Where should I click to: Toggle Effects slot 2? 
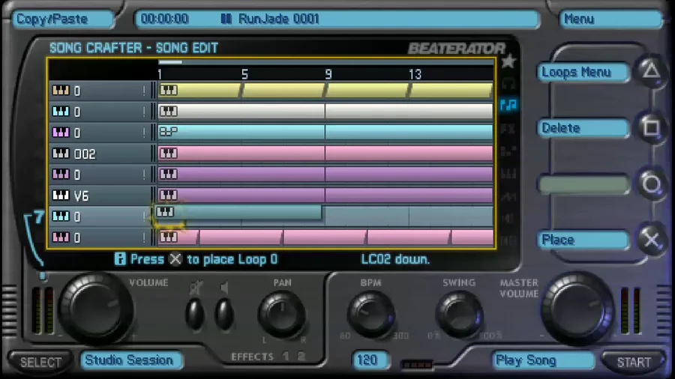click(x=301, y=357)
